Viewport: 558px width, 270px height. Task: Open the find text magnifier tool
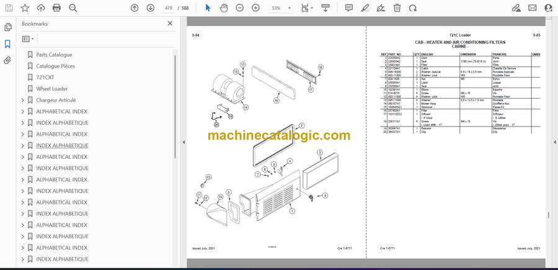(x=73, y=8)
